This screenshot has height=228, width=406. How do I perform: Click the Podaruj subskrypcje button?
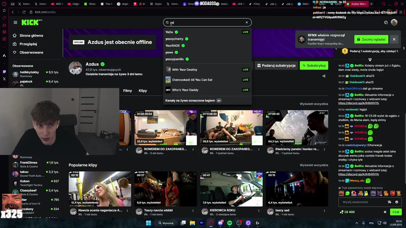pos(276,66)
